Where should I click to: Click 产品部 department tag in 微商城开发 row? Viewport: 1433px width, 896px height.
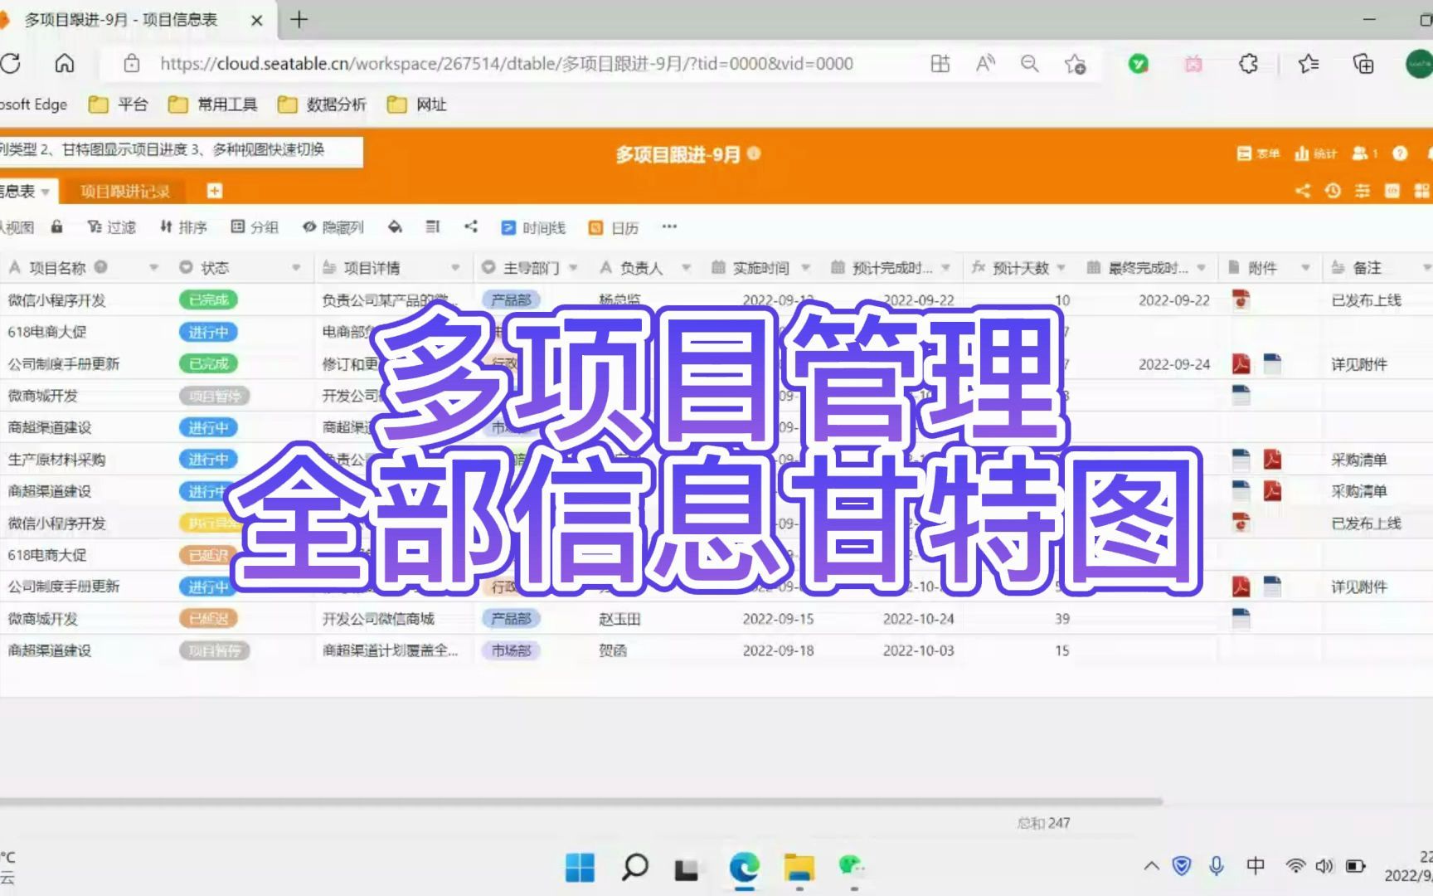[511, 619]
